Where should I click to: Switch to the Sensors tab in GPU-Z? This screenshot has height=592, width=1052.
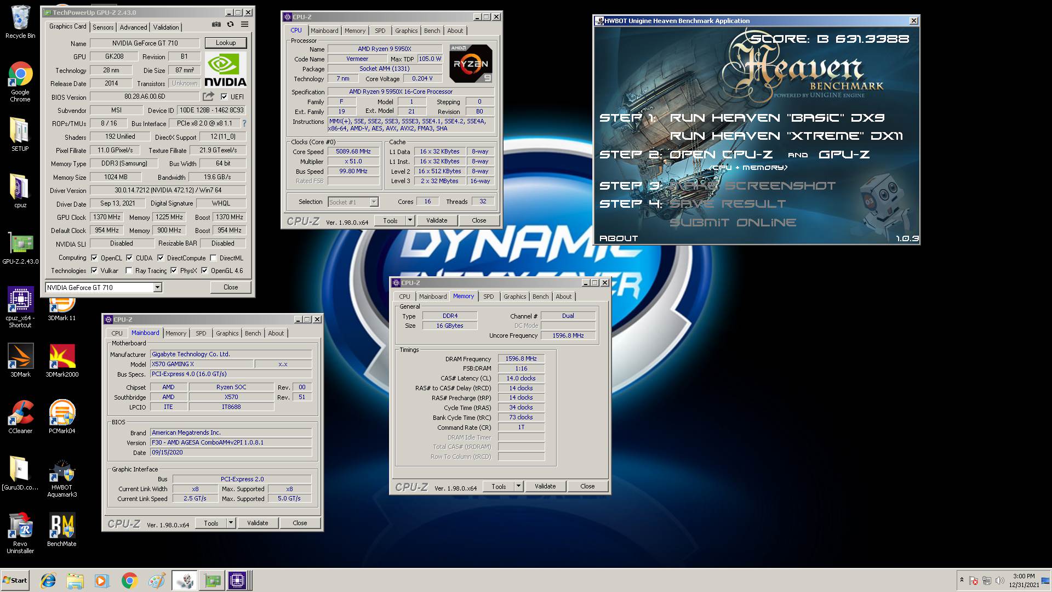point(103,27)
